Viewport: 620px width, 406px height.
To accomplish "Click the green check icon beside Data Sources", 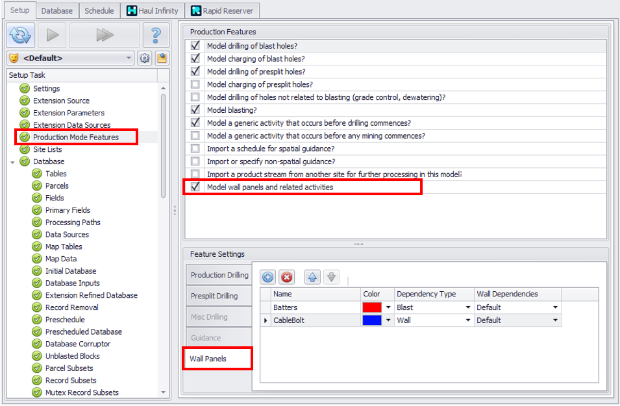I will pos(37,234).
